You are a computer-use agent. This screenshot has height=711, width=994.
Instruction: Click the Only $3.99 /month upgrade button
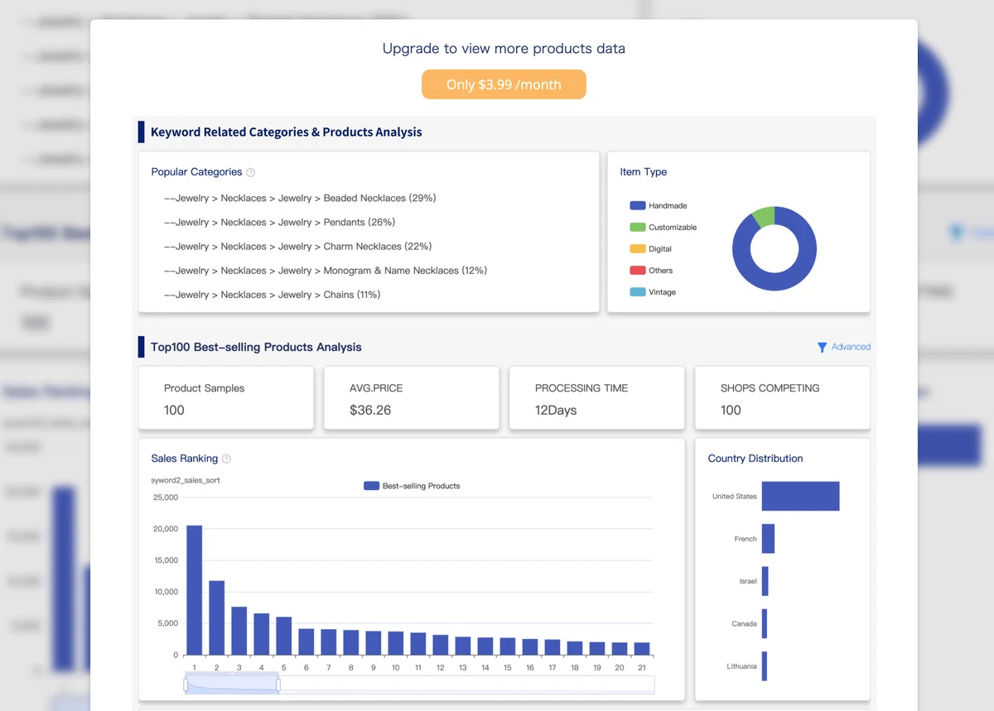504,84
